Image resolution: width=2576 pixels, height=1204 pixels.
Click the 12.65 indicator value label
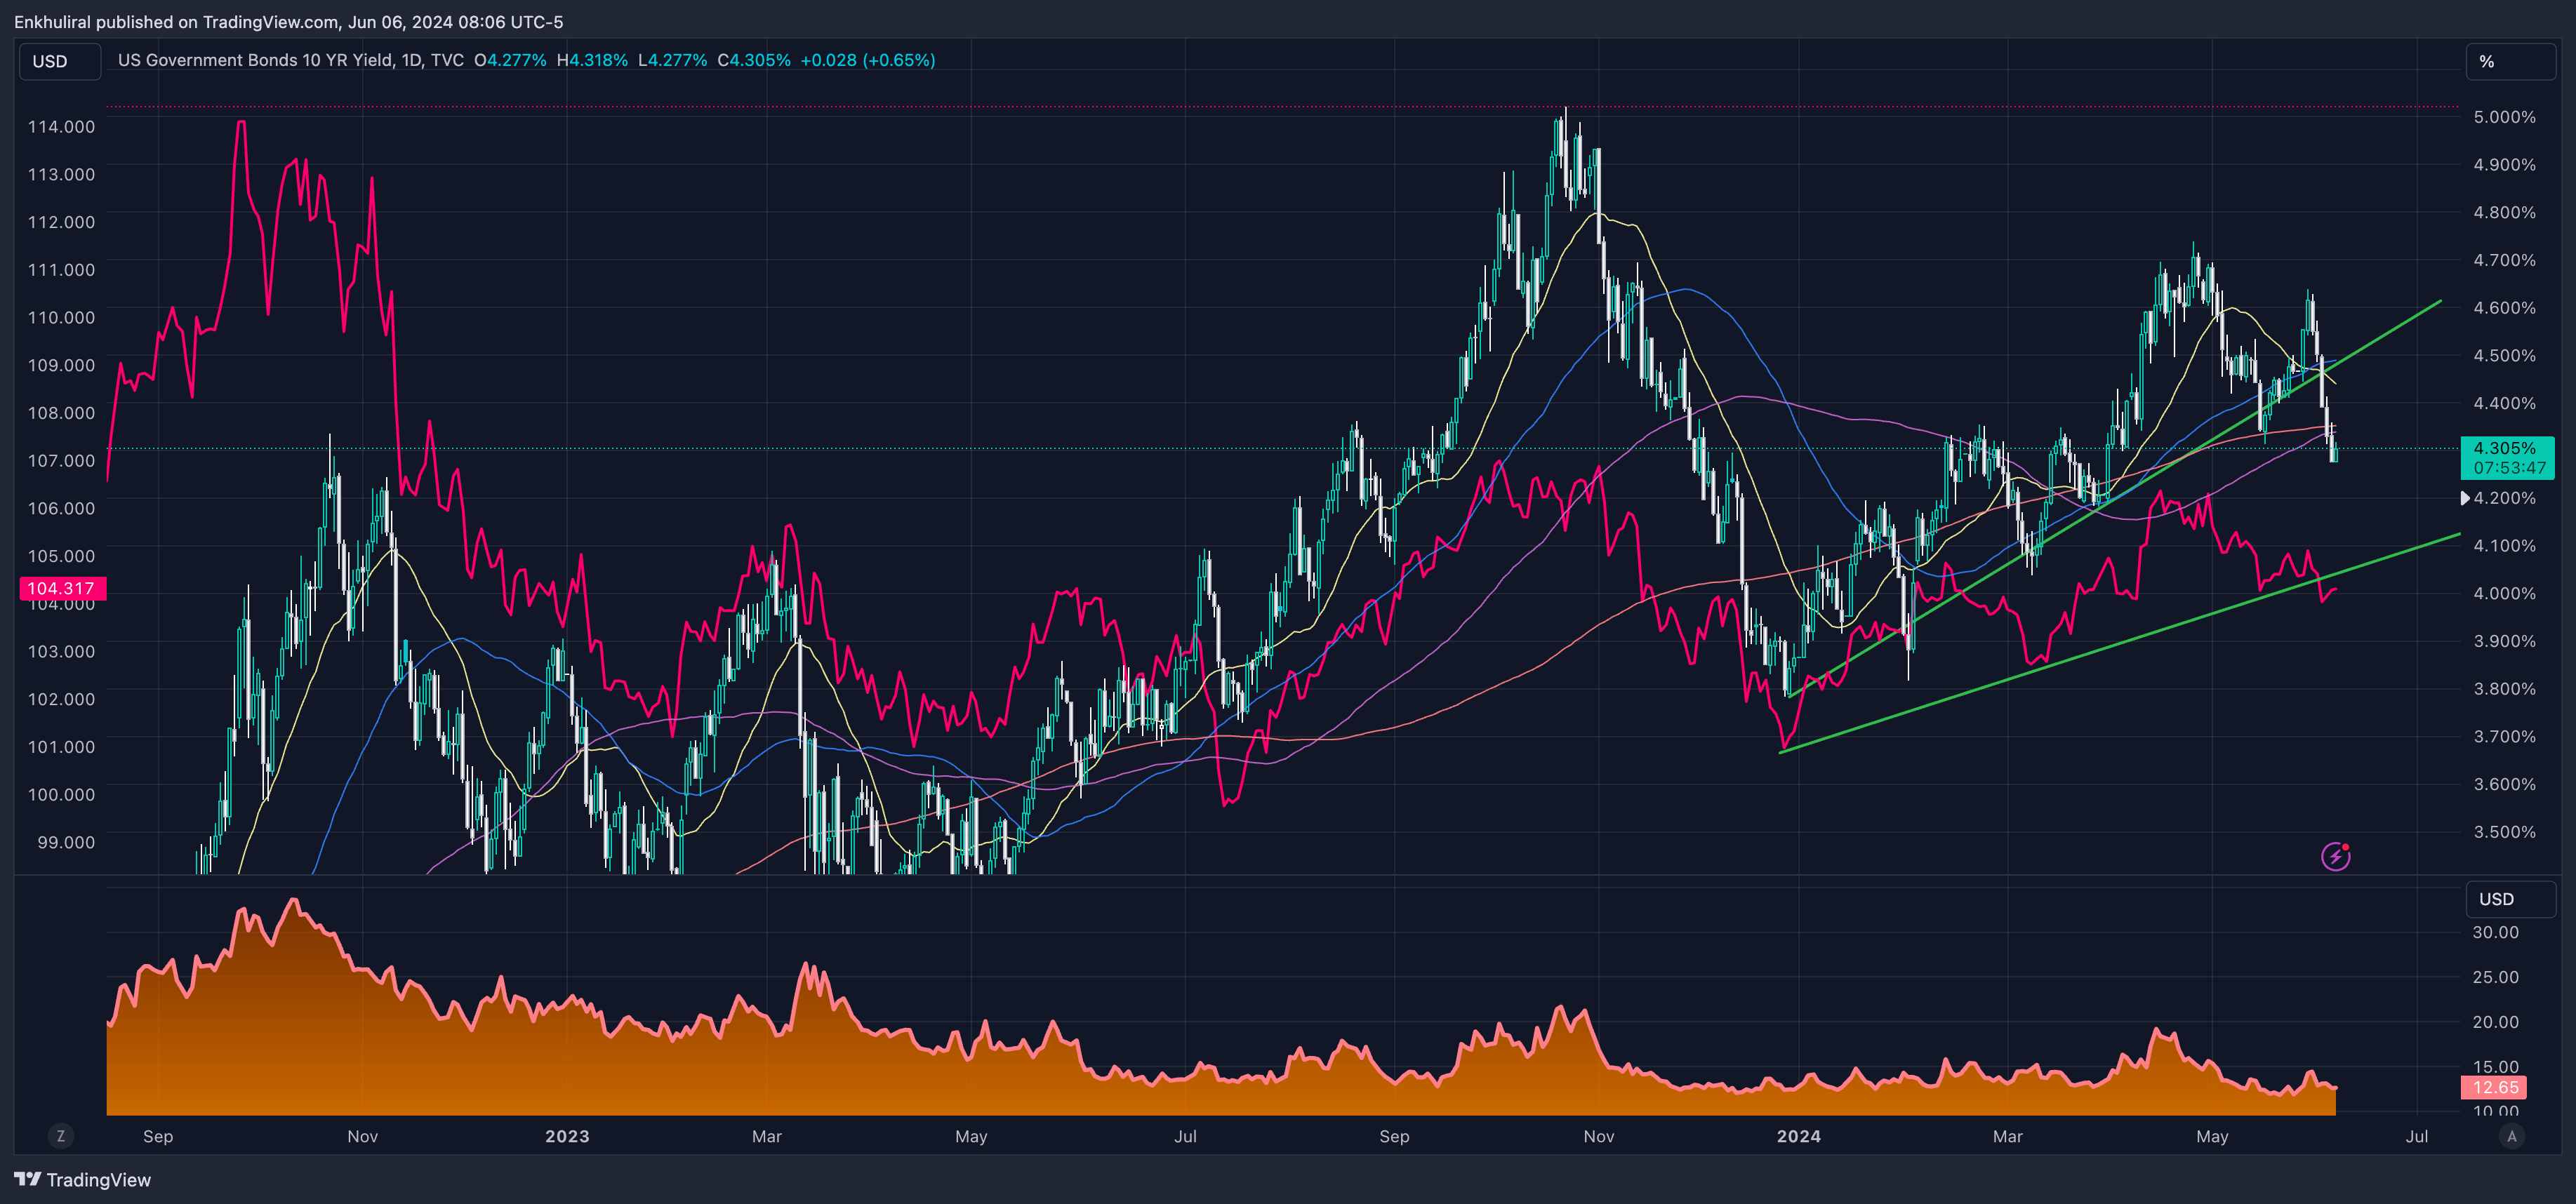click(2494, 1087)
